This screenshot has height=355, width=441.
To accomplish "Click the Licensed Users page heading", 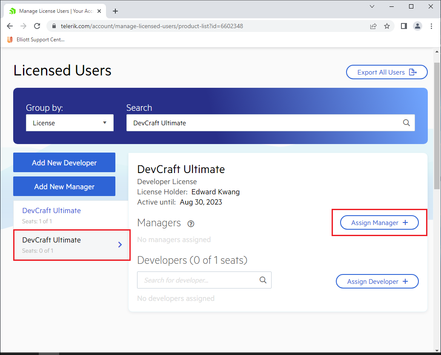I will (63, 70).
